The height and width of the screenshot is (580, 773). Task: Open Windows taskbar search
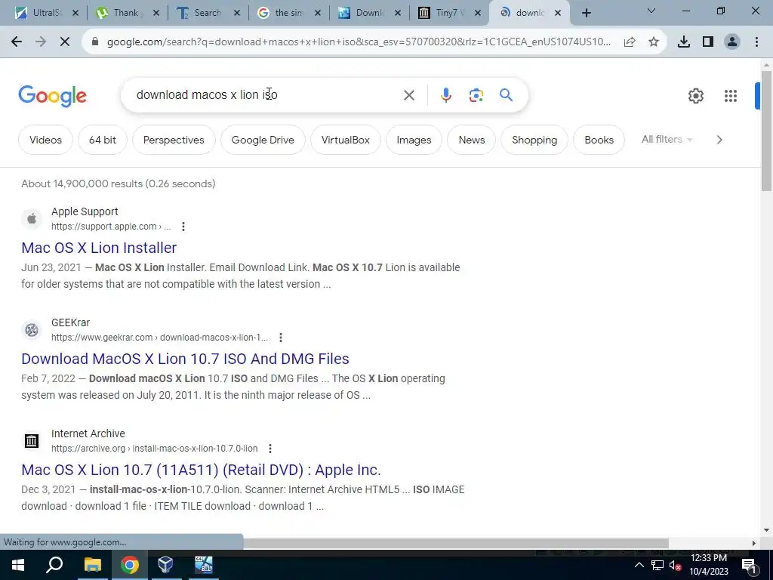54,565
